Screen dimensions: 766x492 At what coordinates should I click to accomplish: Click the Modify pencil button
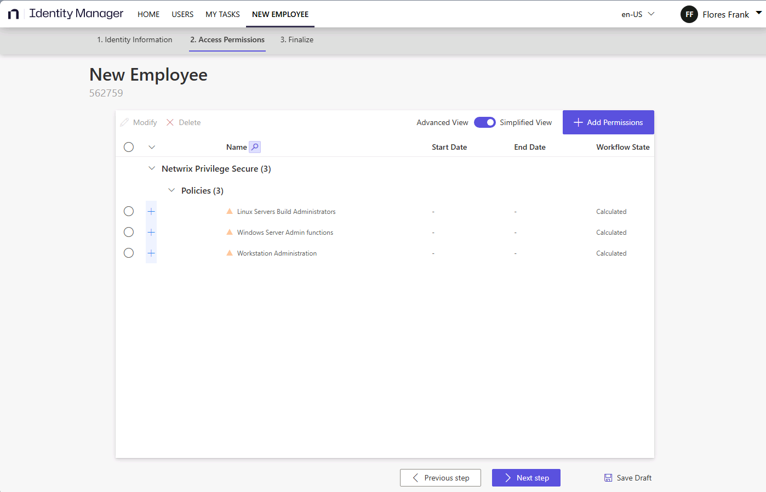[139, 122]
